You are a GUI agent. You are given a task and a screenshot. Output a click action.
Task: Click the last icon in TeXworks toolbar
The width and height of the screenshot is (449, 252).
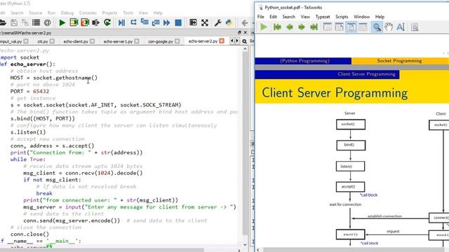415,27
